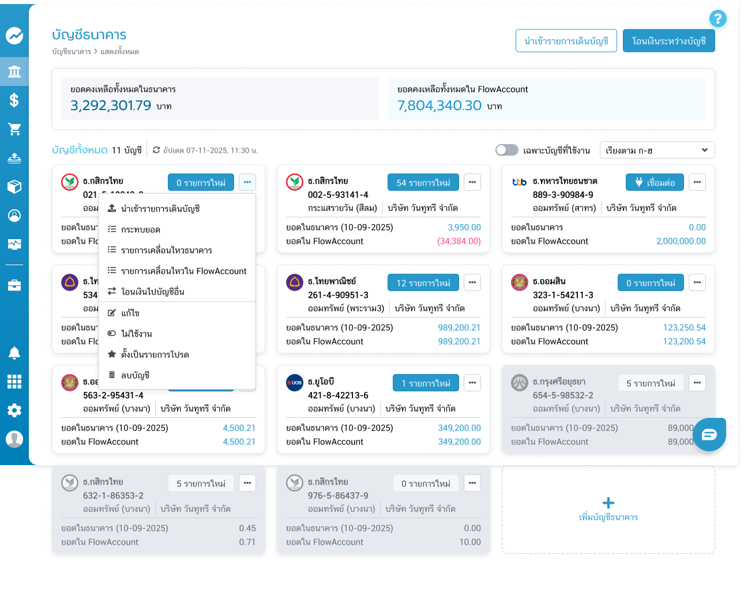The width and height of the screenshot is (744, 600).
Task: Open the เรียงตาม ก-ฮ sort dropdown
Action: 657,150
